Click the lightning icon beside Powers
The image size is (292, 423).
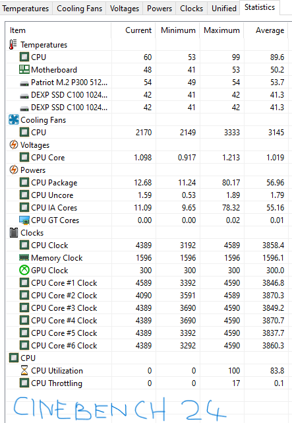[x=14, y=170]
